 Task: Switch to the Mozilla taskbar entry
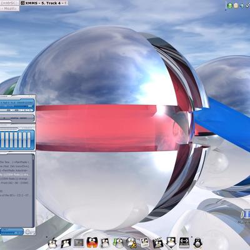pyautogui.click(x=9, y=9)
